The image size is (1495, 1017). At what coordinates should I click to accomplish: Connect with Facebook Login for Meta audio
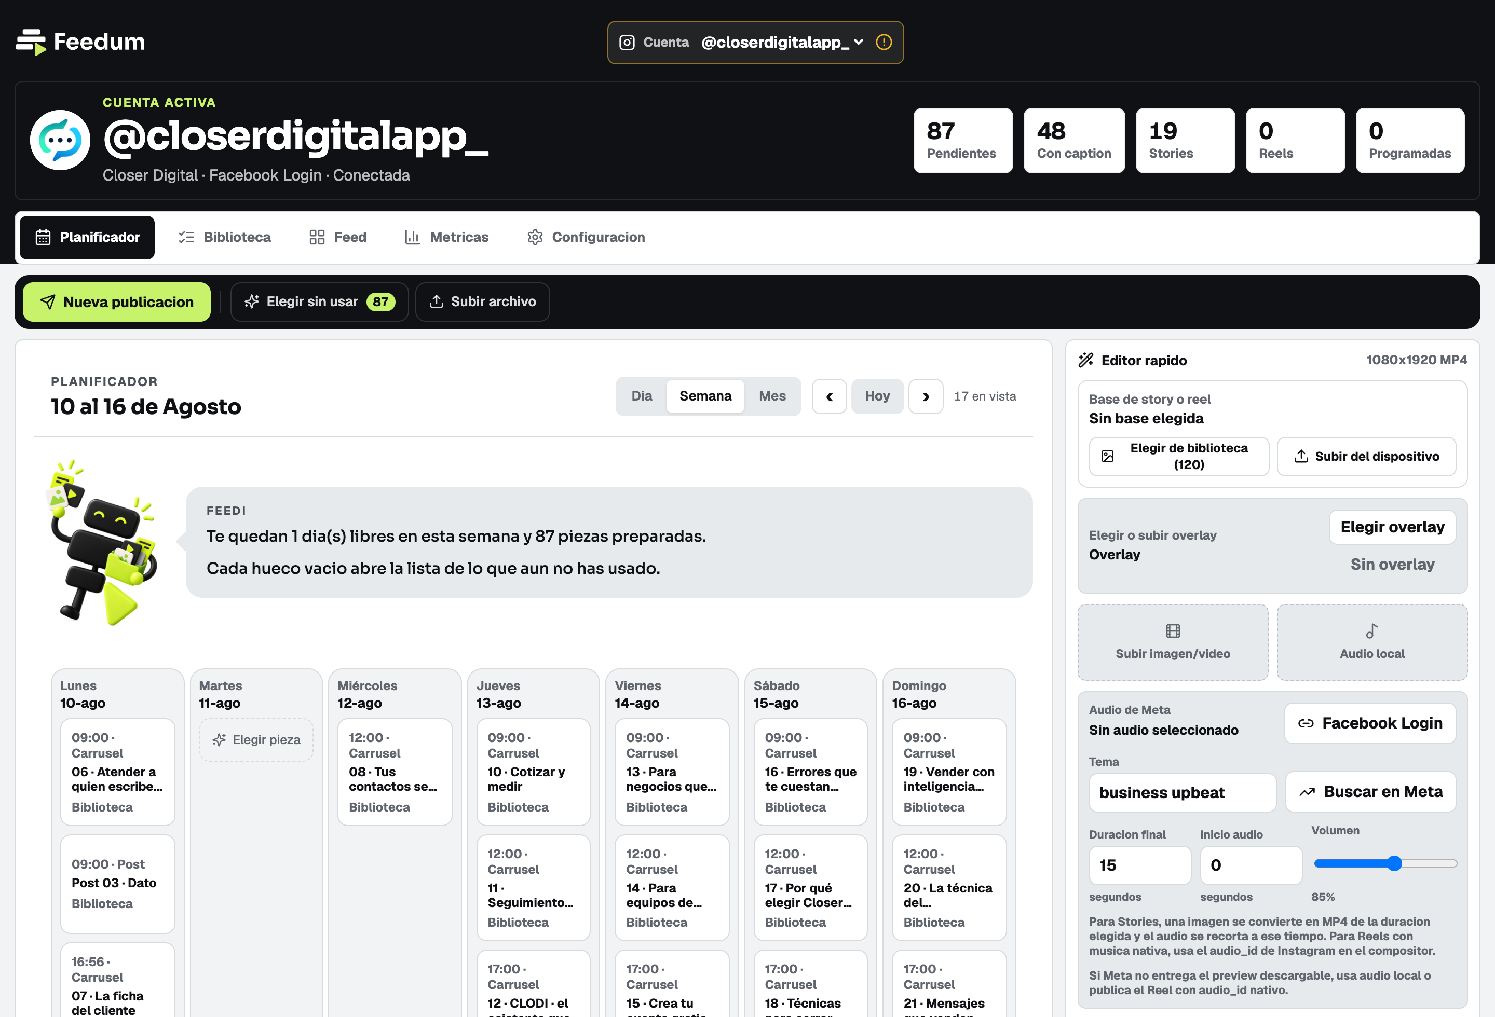pos(1370,724)
